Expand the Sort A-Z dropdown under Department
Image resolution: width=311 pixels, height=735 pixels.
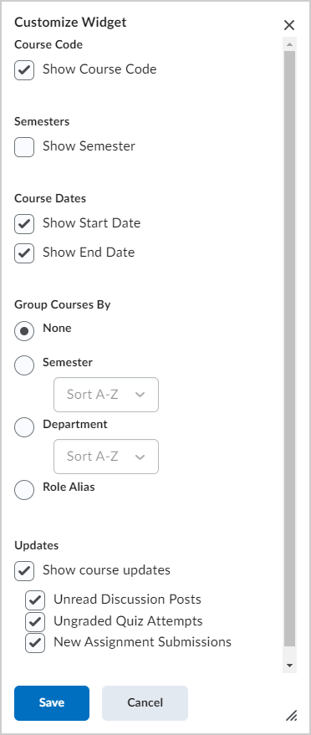click(x=106, y=457)
